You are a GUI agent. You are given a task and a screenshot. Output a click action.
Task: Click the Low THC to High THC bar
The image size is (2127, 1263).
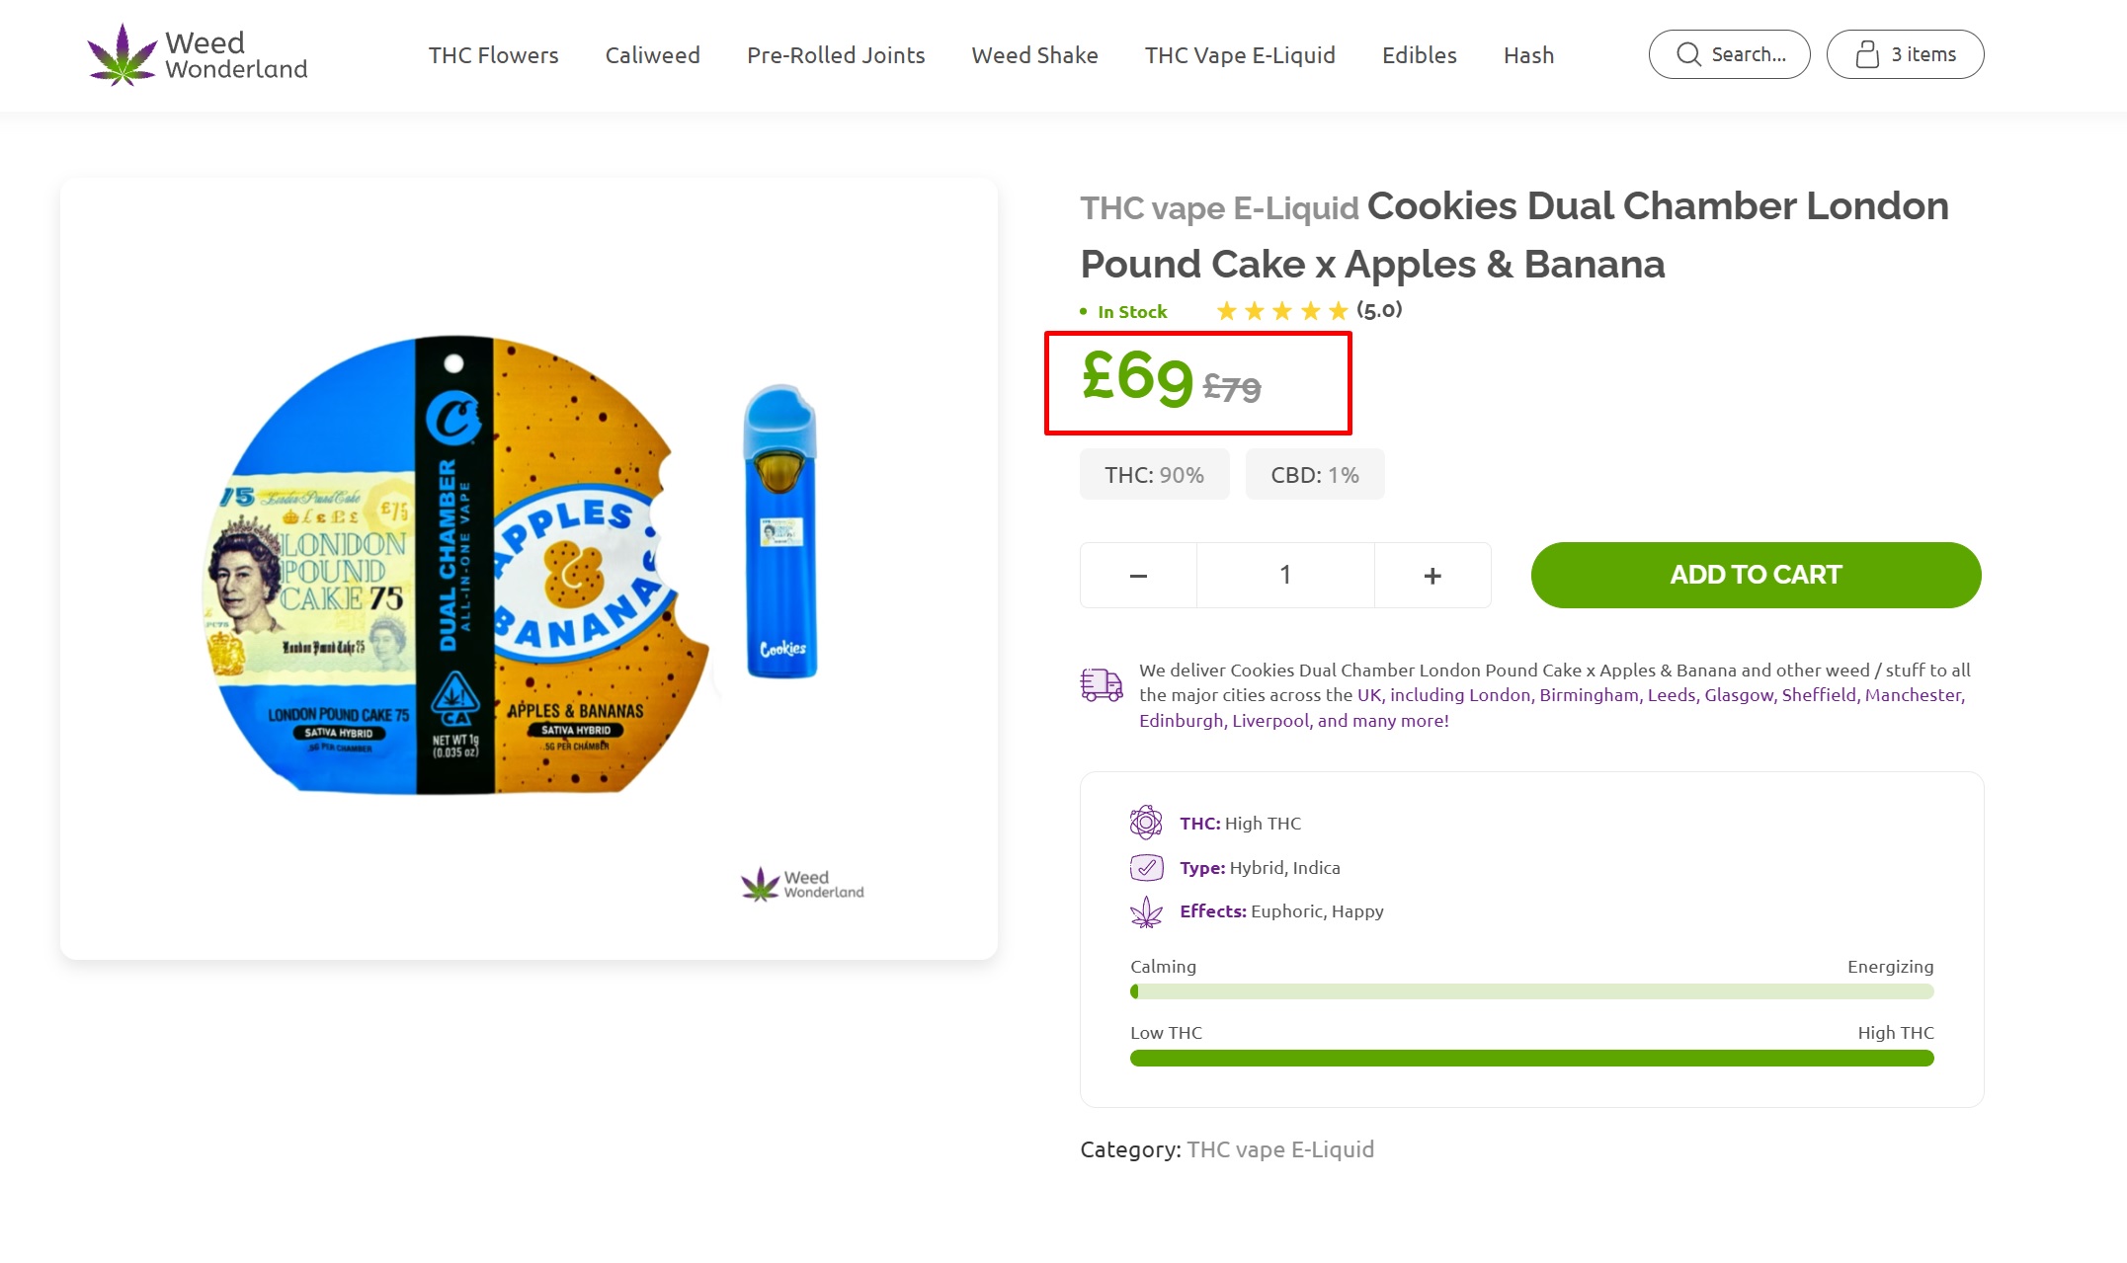(1531, 1058)
